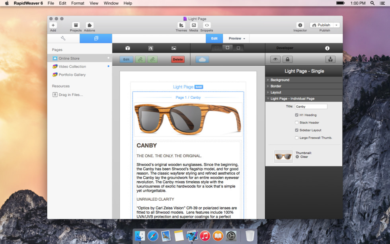Select Video Collection page

[x=80, y=66]
